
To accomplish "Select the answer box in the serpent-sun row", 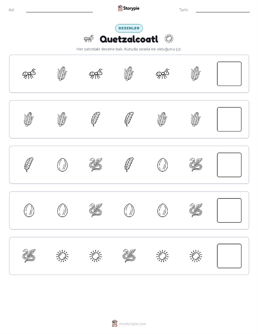I will [x=229, y=256].
